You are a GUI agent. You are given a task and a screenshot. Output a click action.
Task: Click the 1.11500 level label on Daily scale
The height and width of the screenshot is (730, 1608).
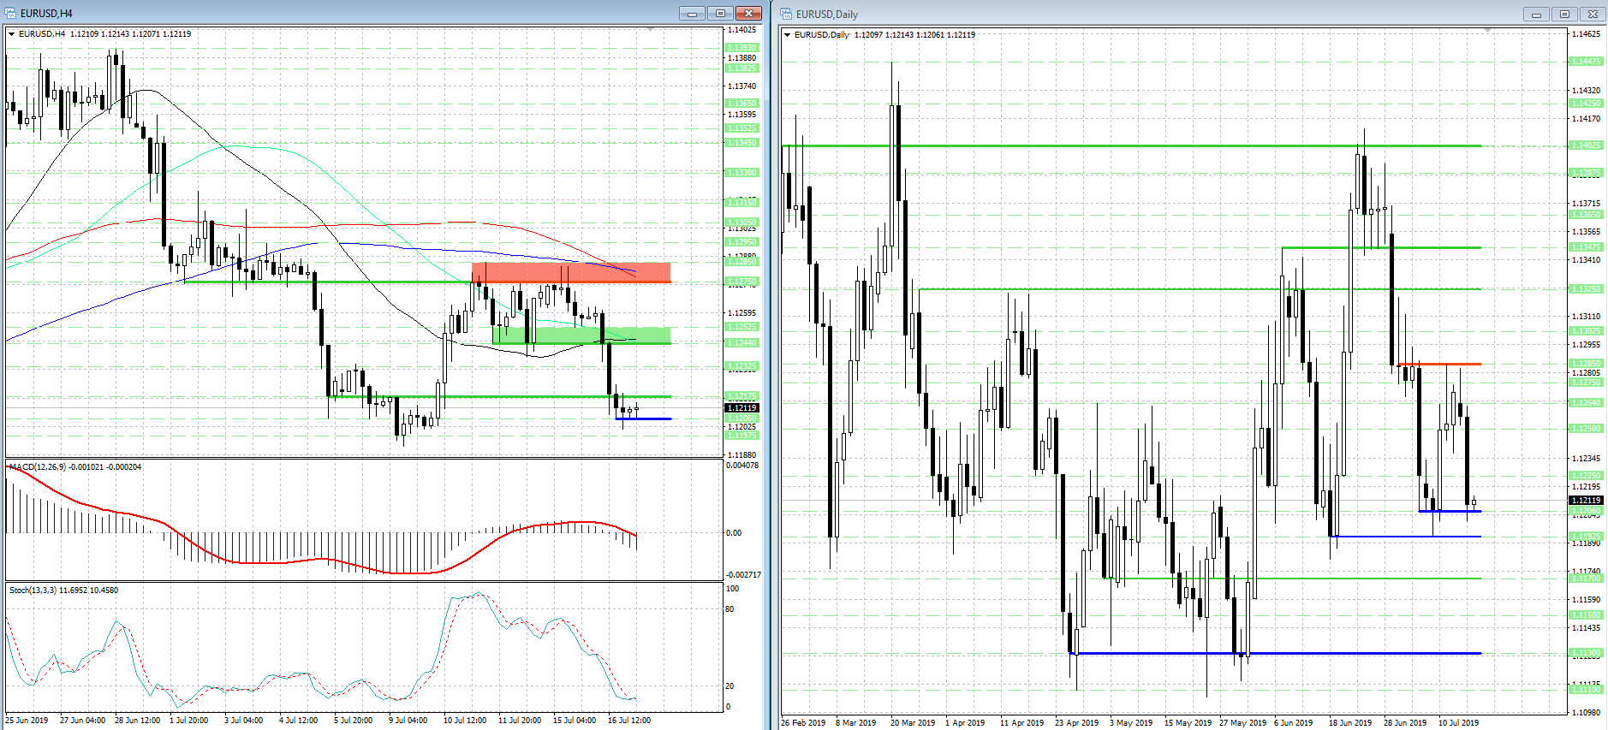(1586, 615)
